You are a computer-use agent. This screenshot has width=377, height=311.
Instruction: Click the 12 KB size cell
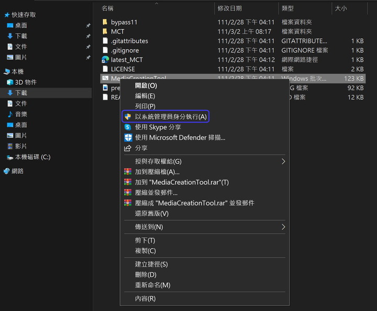(356, 97)
